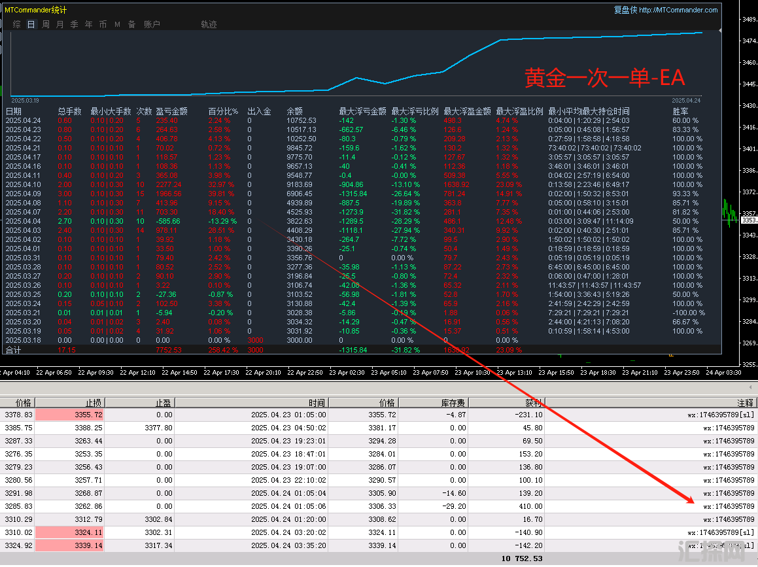The width and height of the screenshot is (758, 567).
Task: Click the 总手数 header in statistics panel
Action: coord(69,111)
